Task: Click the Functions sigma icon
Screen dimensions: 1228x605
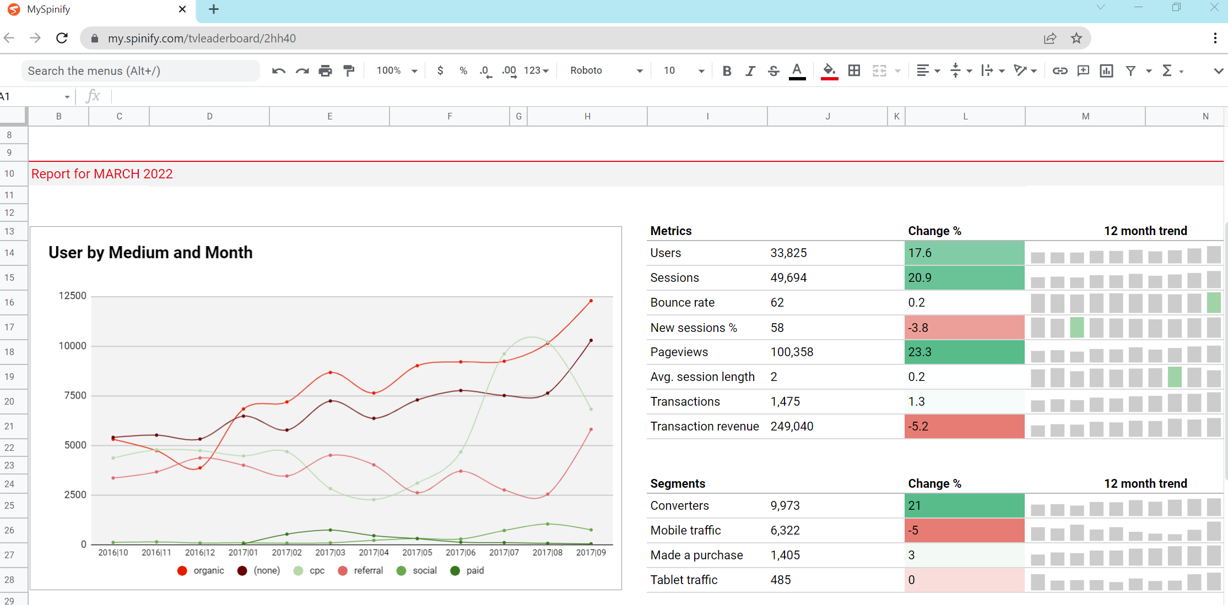Action: (1167, 70)
